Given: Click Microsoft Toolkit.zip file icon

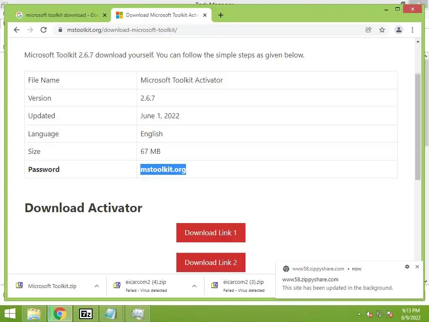Looking at the screenshot, I should click(19, 285).
